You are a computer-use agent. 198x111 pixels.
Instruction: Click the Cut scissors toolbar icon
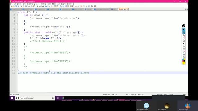click(x=29, y=6)
